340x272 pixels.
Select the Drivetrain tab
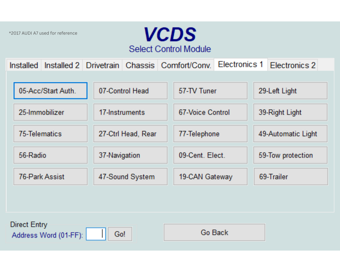102,65
